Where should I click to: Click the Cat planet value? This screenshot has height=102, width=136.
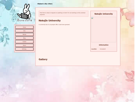(x=103, y=49)
